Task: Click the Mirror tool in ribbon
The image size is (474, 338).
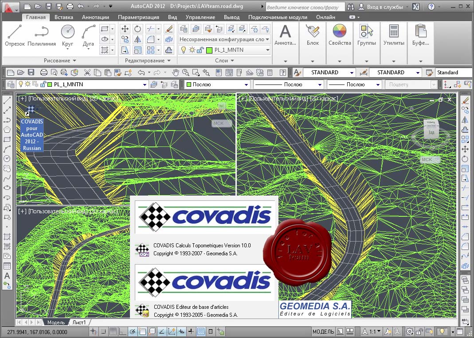Action: pyautogui.click(x=137, y=39)
